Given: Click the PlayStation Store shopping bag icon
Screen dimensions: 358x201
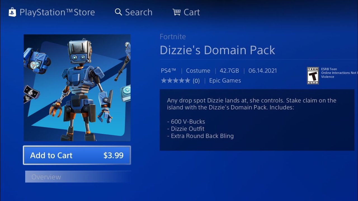Looking at the screenshot, I should click(12, 12).
